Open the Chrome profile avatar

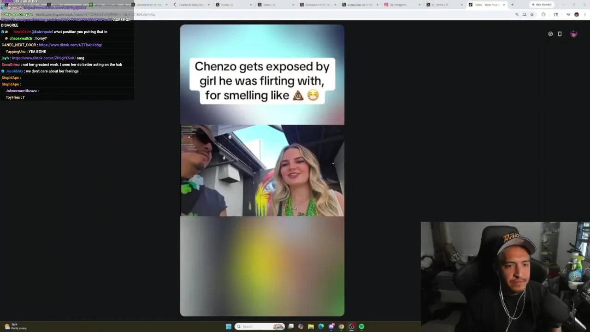(576, 14)
